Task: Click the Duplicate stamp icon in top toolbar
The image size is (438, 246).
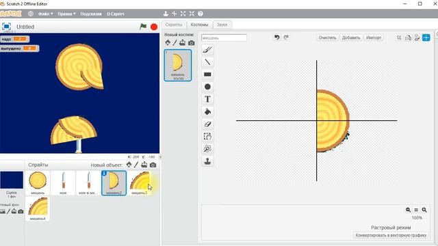Action: [x=166, y=14]
